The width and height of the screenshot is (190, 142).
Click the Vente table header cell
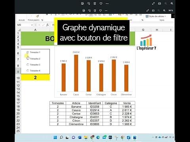[x=127, y=103]
